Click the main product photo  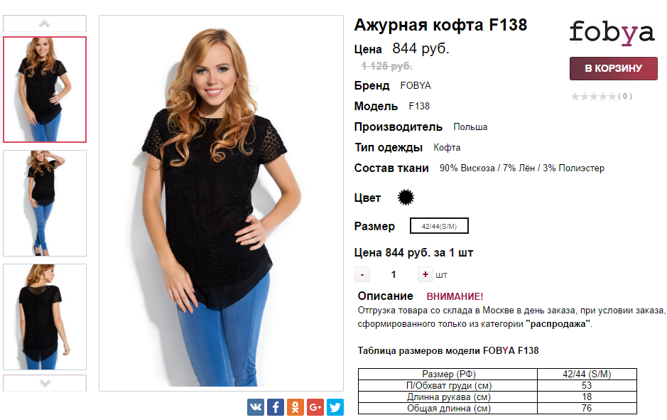click(221, 203)
